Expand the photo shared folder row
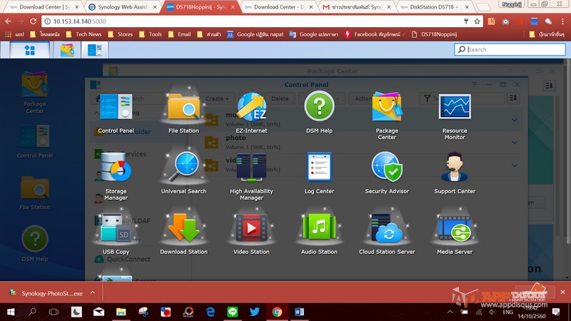Image resolution: width=571 pixels, height=321 pixels. coord(514,142)
